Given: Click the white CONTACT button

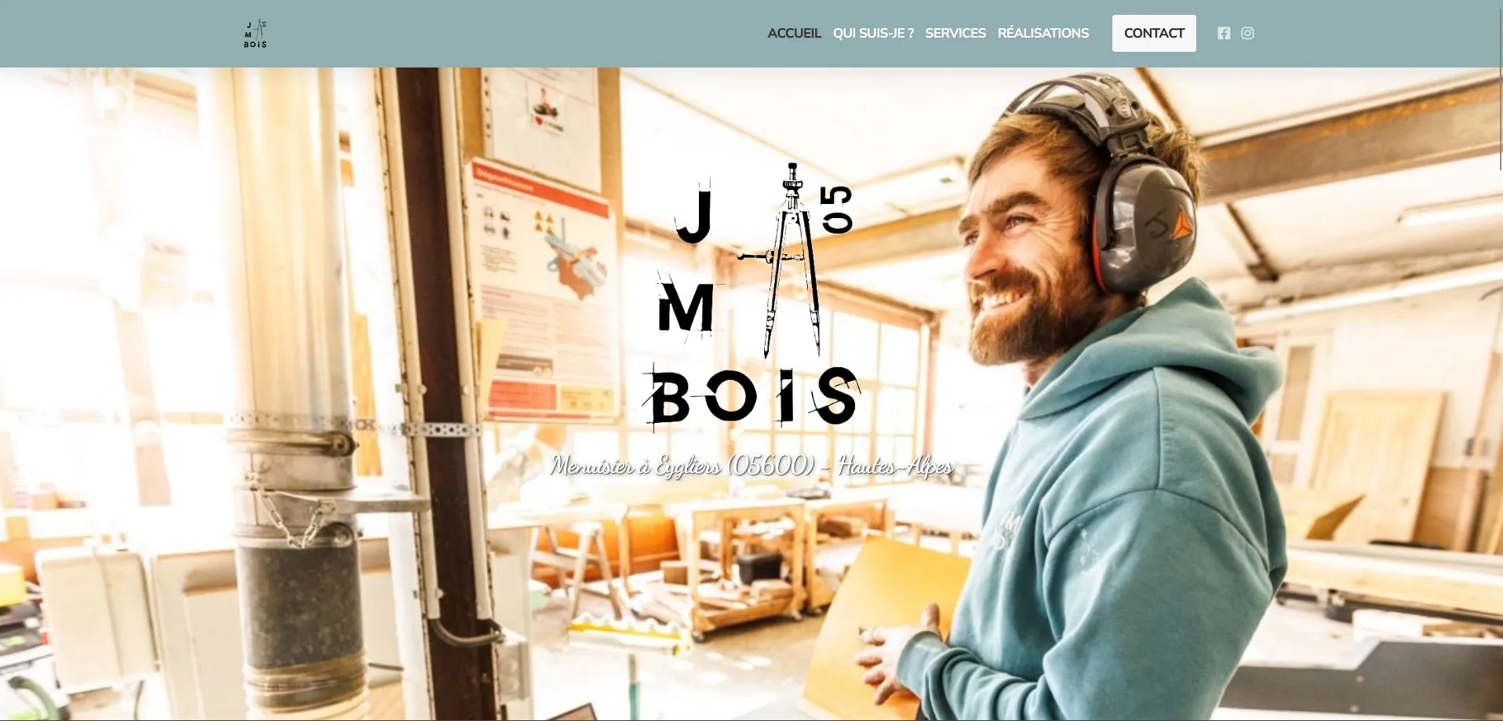Looking at the screenshot, I should tap(1154, 33).
